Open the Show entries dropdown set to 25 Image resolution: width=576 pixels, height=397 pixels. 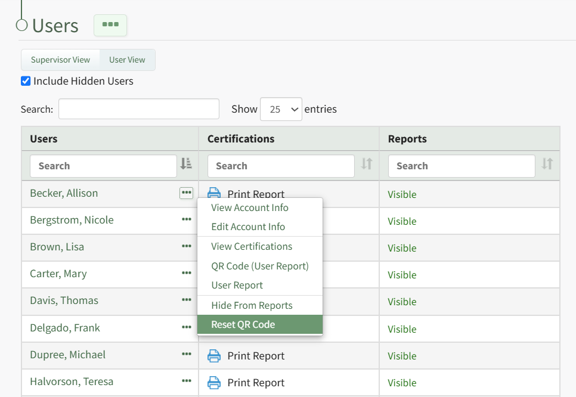[x=281, y=109]
